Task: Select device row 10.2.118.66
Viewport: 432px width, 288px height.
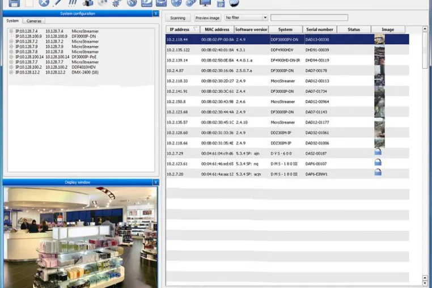Action: pos(287,143)
